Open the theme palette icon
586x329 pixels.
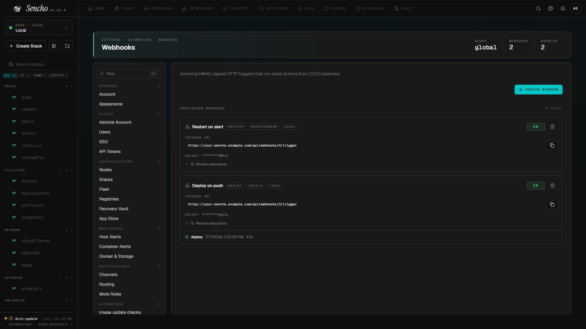point(551,9)
